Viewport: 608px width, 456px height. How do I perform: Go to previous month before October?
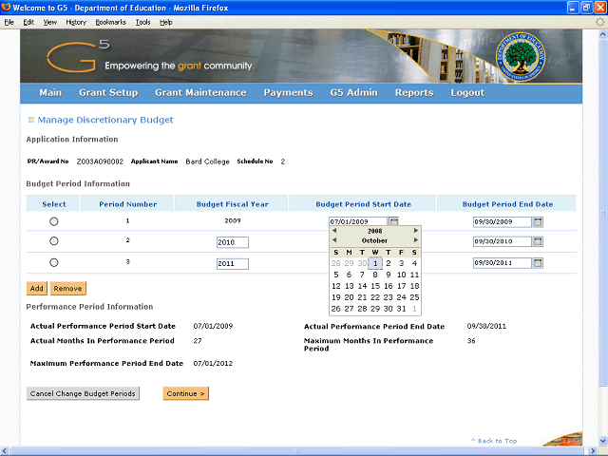click(x=333, y=240)
